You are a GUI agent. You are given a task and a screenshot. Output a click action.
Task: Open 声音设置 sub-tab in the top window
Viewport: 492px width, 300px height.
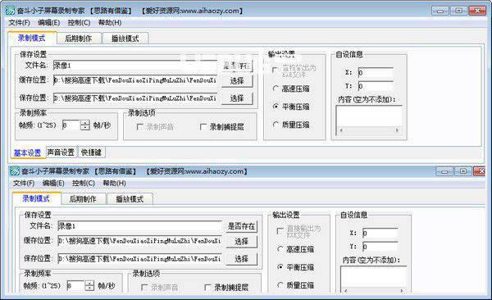[61, 152]
